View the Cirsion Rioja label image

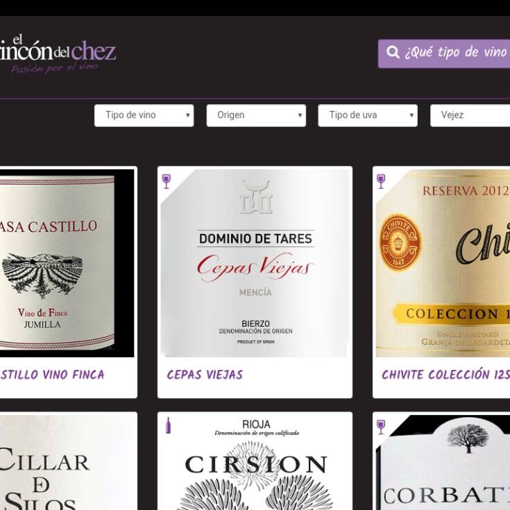point(255,463)
